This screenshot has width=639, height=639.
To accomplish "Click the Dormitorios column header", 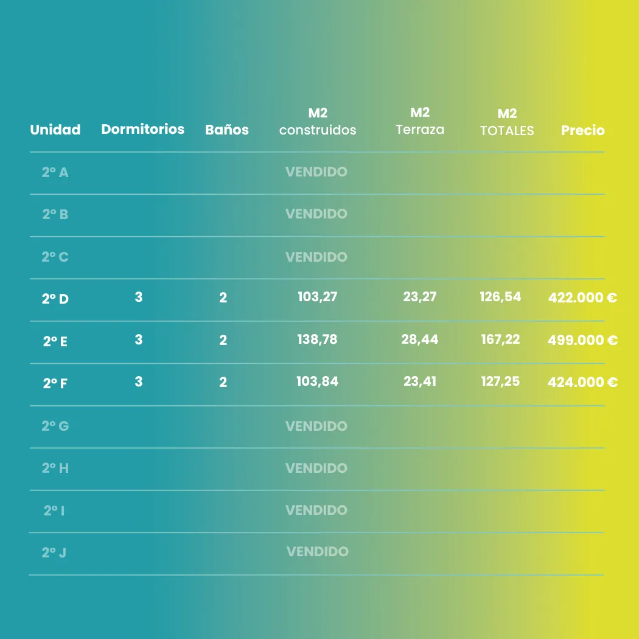I will coord(142,129).
